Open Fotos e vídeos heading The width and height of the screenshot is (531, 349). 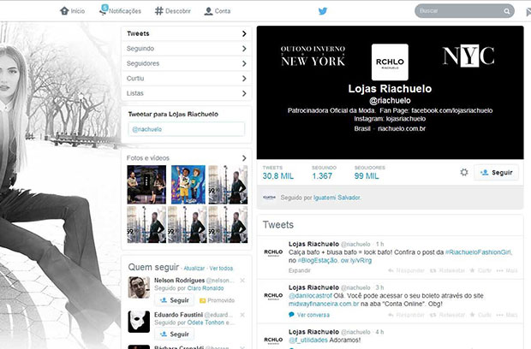click(148, 158)
